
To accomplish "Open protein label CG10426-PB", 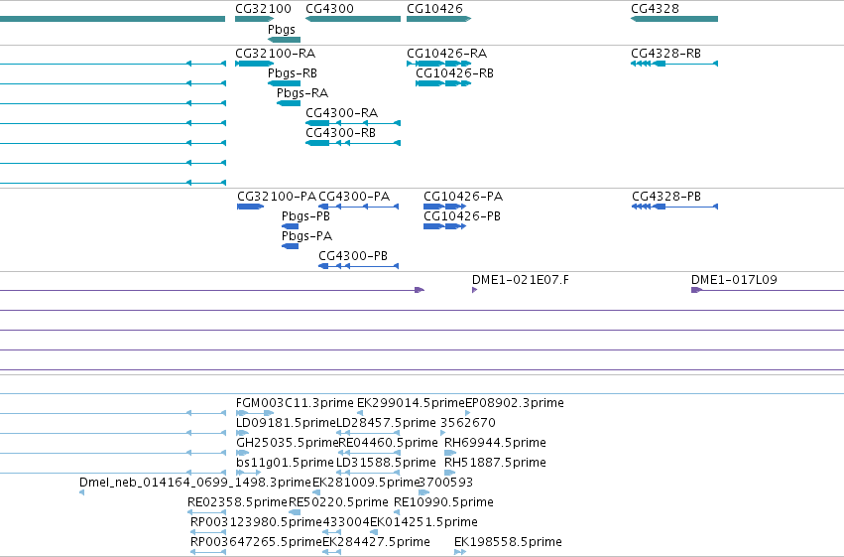I will click(462, 216).
